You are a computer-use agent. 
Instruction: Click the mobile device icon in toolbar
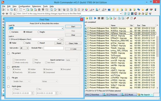(x=155, y=10)
